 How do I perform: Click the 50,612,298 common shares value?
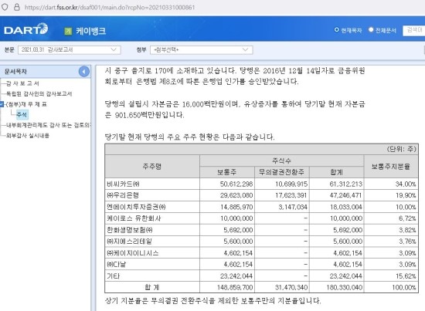click(236, 184)
